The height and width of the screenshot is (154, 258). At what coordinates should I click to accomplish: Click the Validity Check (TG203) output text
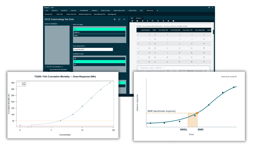coord(151,68)
